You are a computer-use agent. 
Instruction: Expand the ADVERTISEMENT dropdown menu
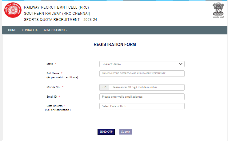click(x=56, y=30)
